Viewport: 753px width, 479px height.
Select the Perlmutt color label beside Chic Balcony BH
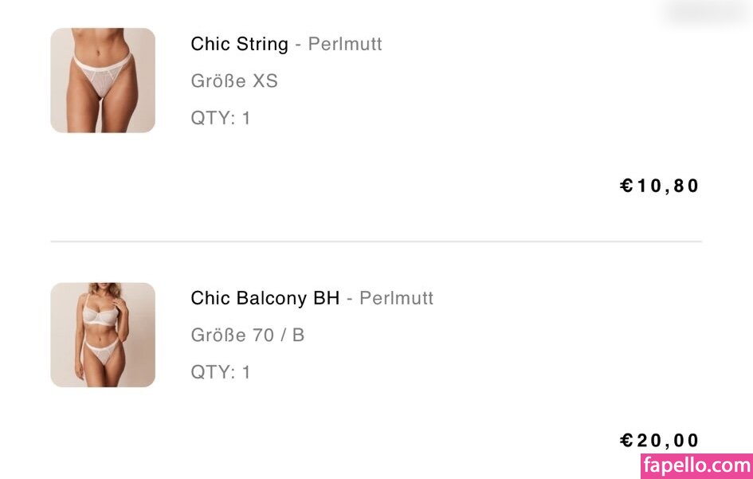(x=396, y=298)
